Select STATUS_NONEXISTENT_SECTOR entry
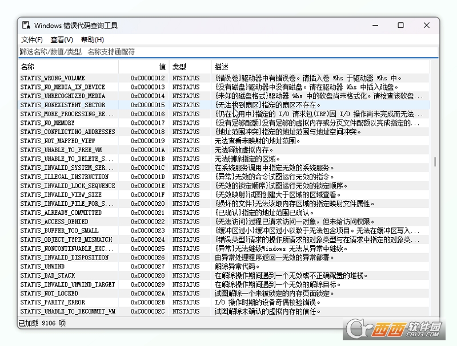This screenshot has width=457, height=346. 225,105
